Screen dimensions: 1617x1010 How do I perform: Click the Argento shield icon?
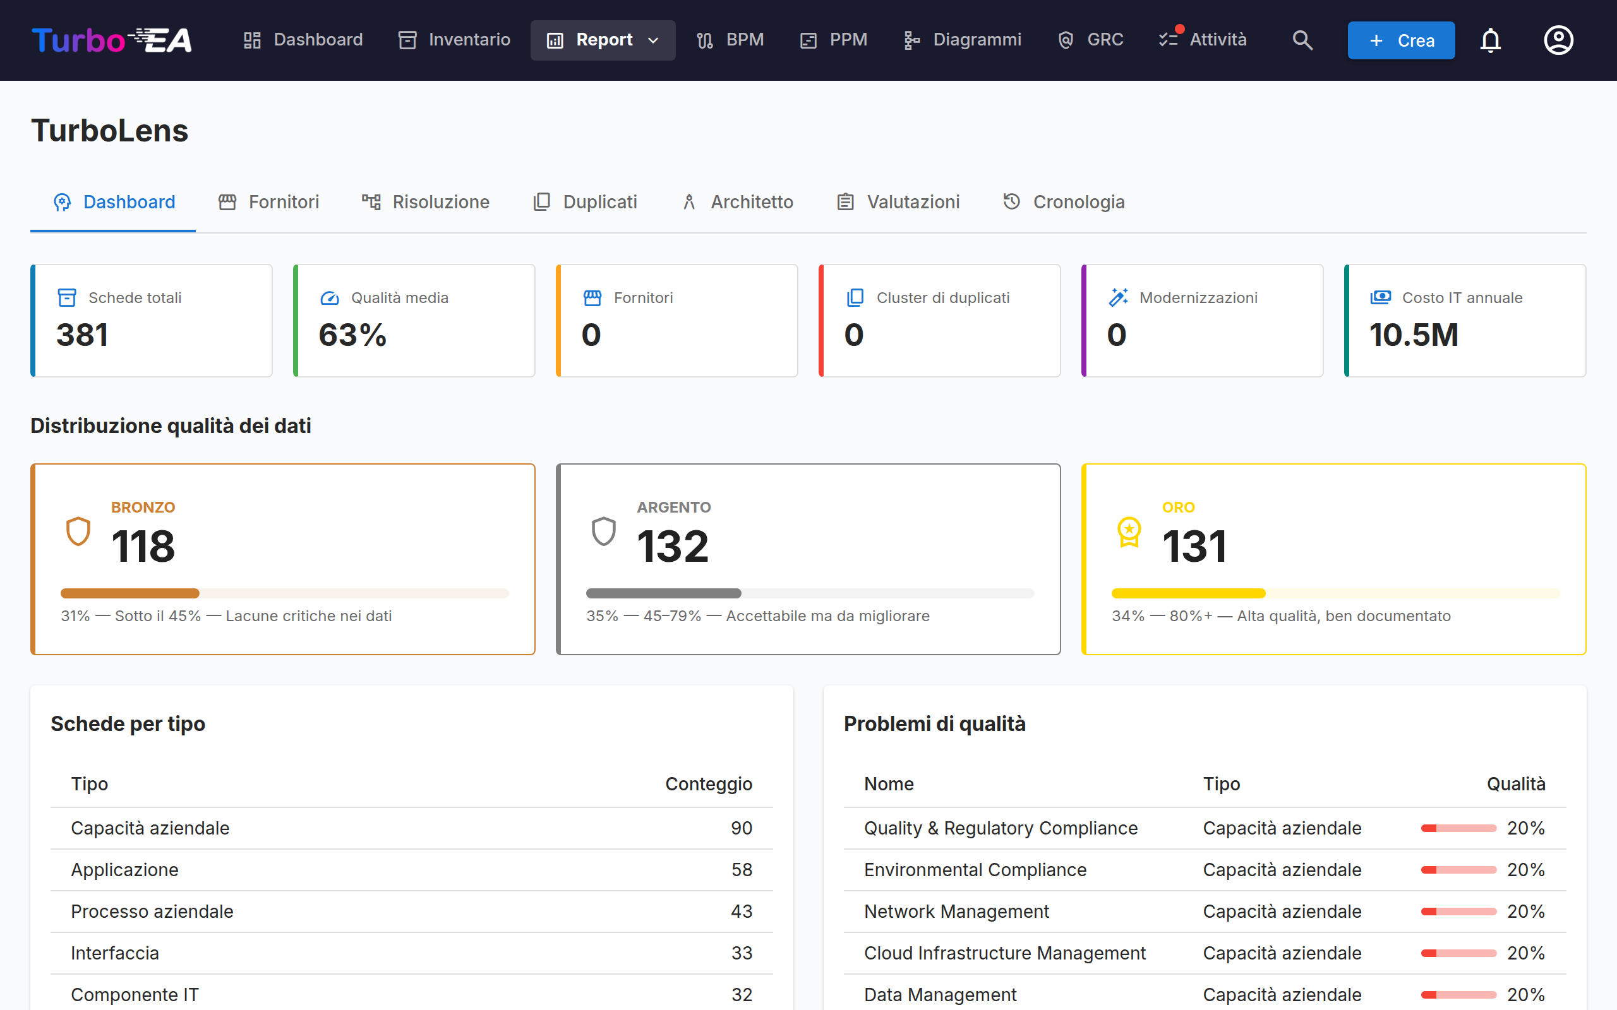click(603, 531)
